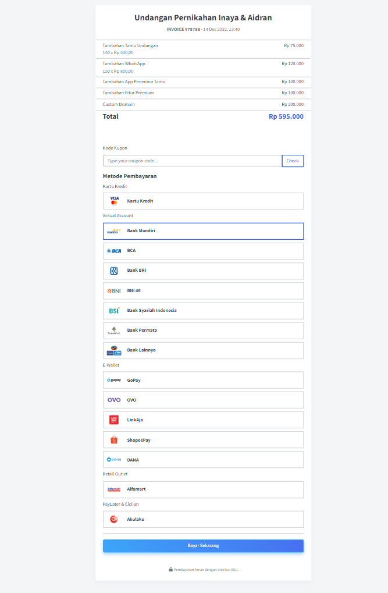Viewport: 388px width, 593px height.
Task: Click the BSI logo icon
Action: point(114,311)
